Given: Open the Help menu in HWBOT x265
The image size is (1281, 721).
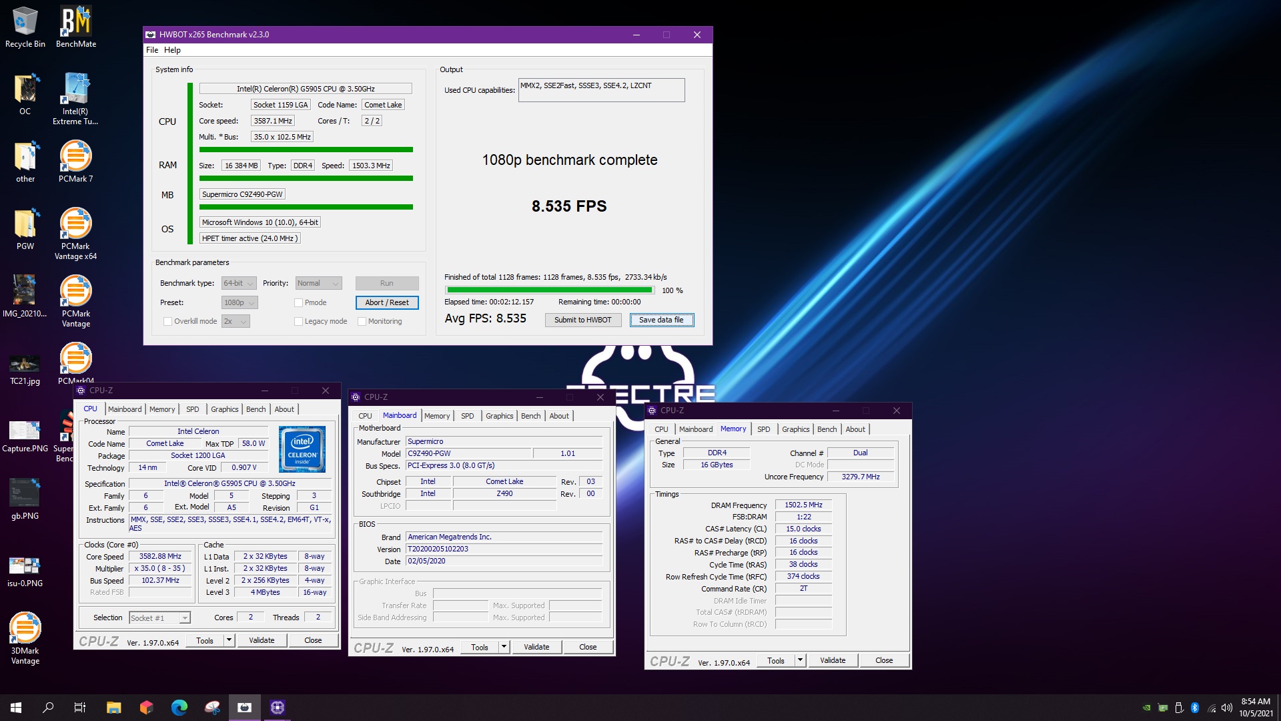Looking at the screenshot, I should 172,50.
